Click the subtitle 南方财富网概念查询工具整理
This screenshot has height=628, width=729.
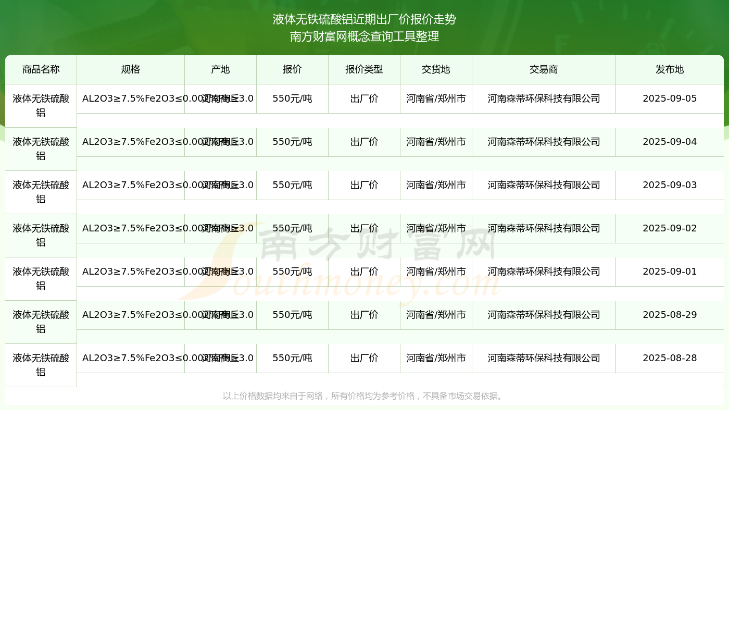(x=364, y=36)
